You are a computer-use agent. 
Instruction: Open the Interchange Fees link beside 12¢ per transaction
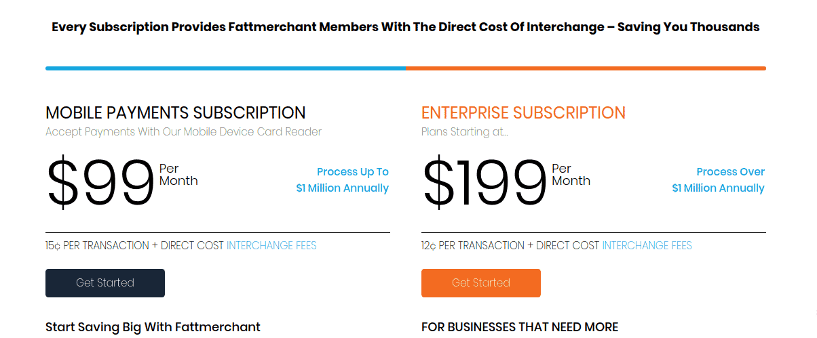pyautogui.click(x=647, y=245)
